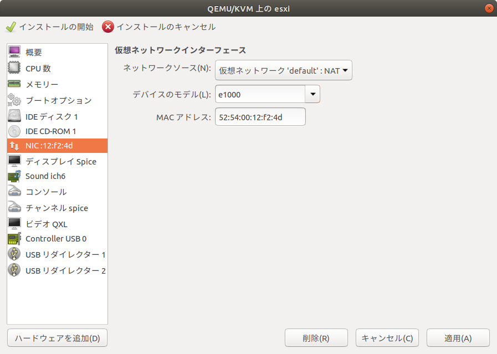This screenshot has width=497, height=354.
Task: Select the ビデオ QXL monitor icon
Action: pyautogui.click(x=14, y=223)
